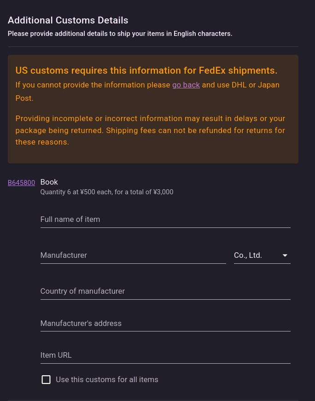Click the "Use this customs for all items" label text

point(107,379)
